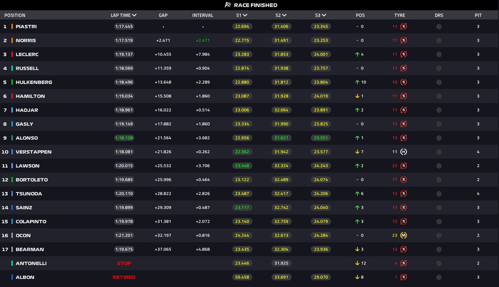
Task: Select driver HULKENBERG's row name
Action: 34,82
